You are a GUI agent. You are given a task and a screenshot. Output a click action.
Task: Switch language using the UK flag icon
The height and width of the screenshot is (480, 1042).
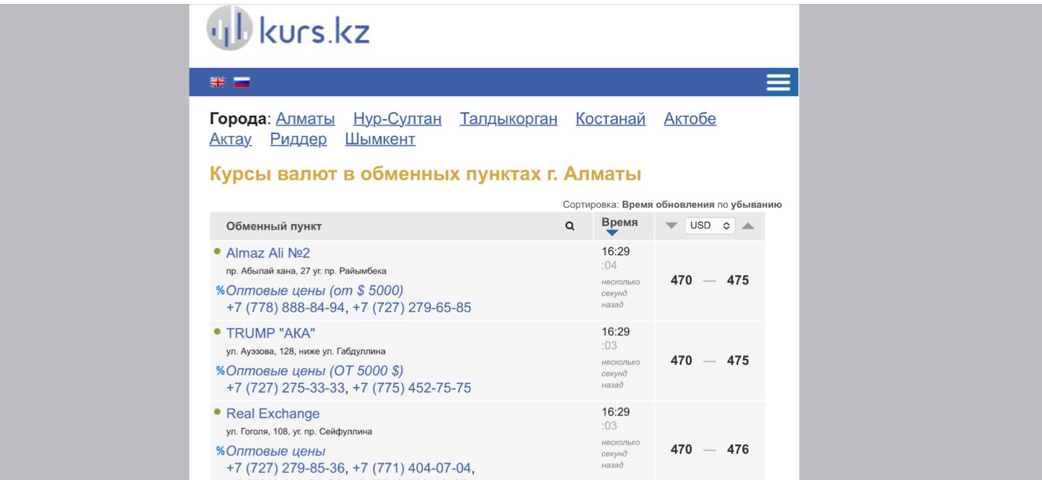[x=218, y=82]
